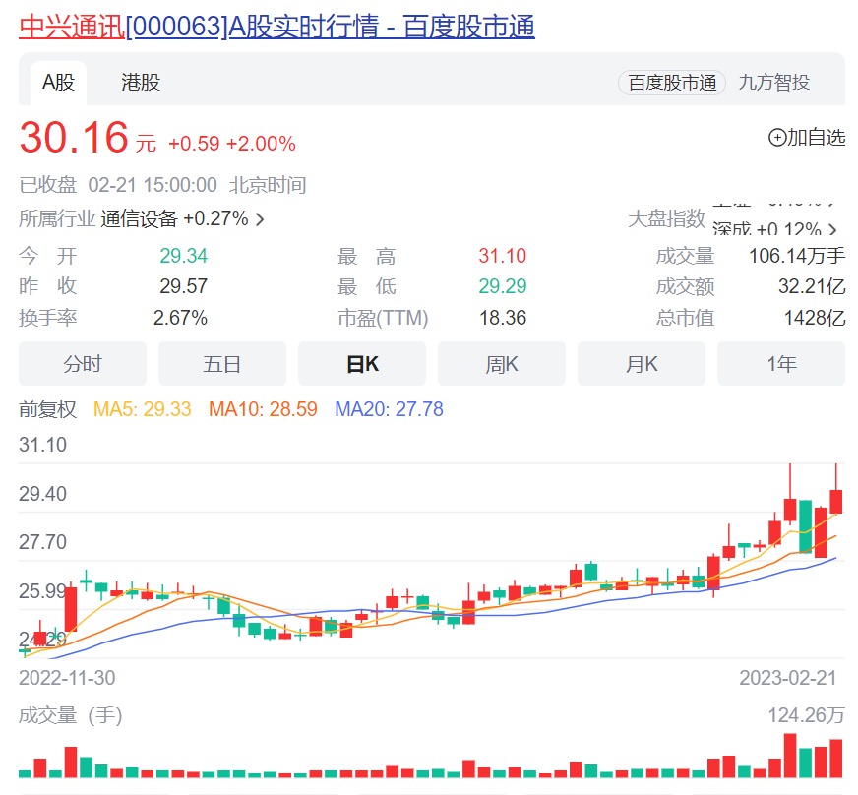Select the A股 tab
The height and width of the screenshot is (795, 858).
tap(59, 83)
